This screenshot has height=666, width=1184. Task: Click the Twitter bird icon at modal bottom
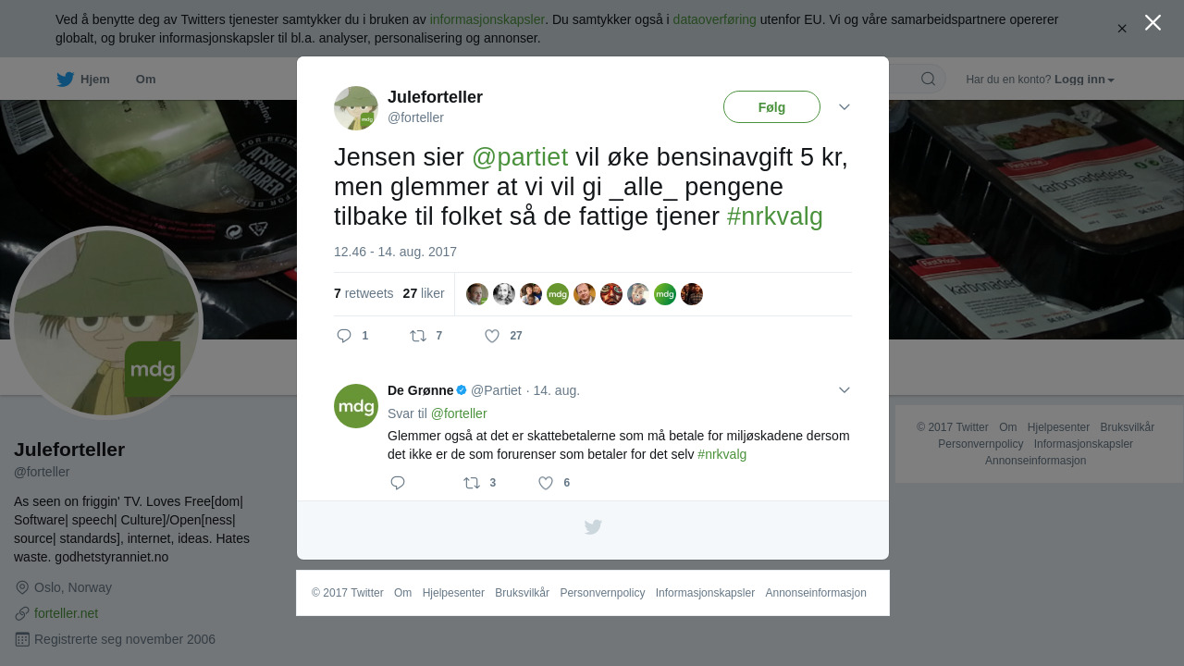click(x=593, y=527)
